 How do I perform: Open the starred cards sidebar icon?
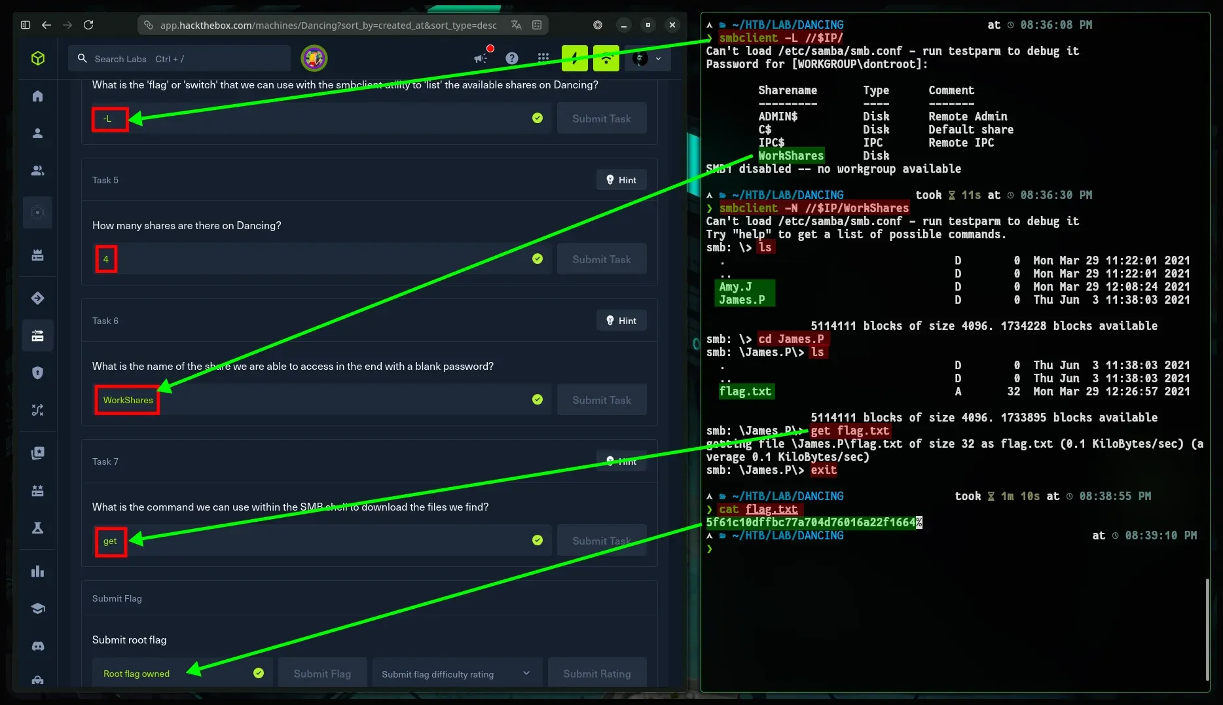38,453
